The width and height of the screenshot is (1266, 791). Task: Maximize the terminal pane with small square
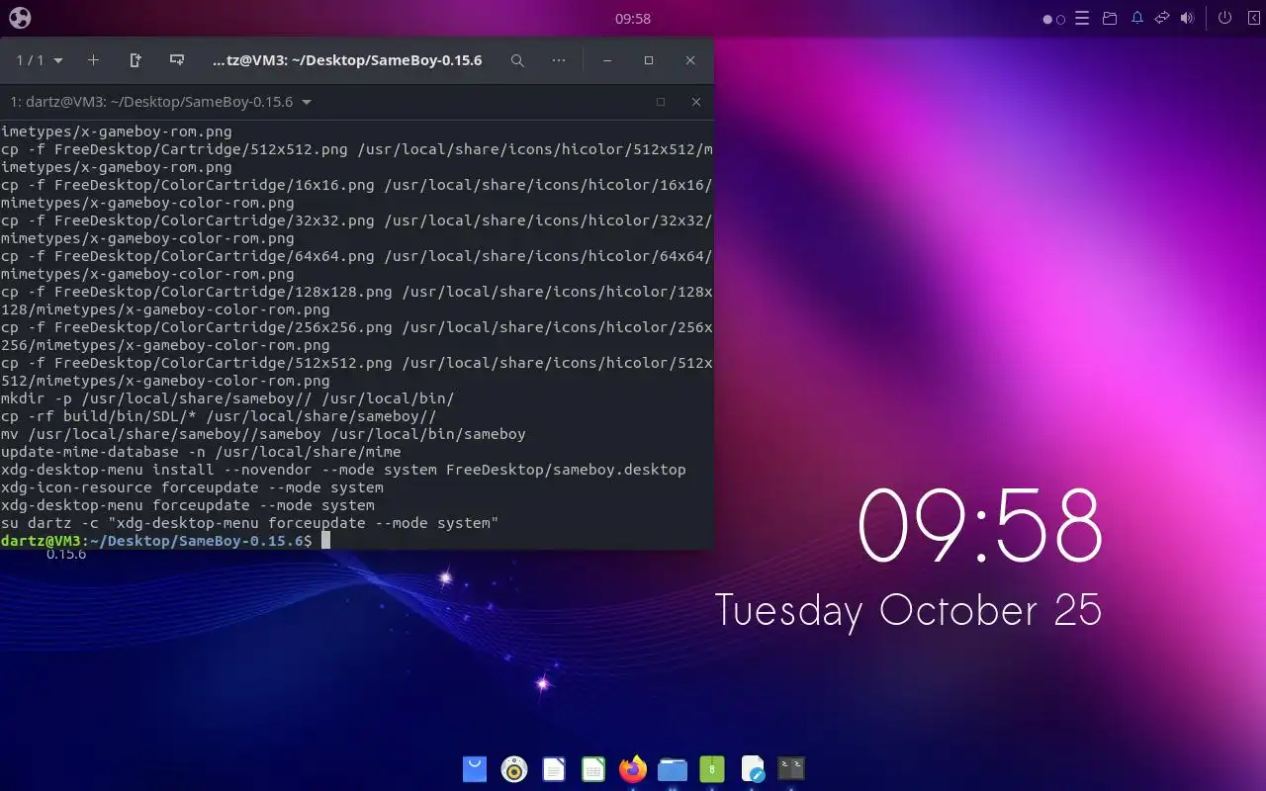661,102
